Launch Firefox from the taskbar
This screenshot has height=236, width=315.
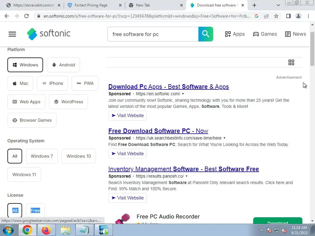tap(46, 230)
